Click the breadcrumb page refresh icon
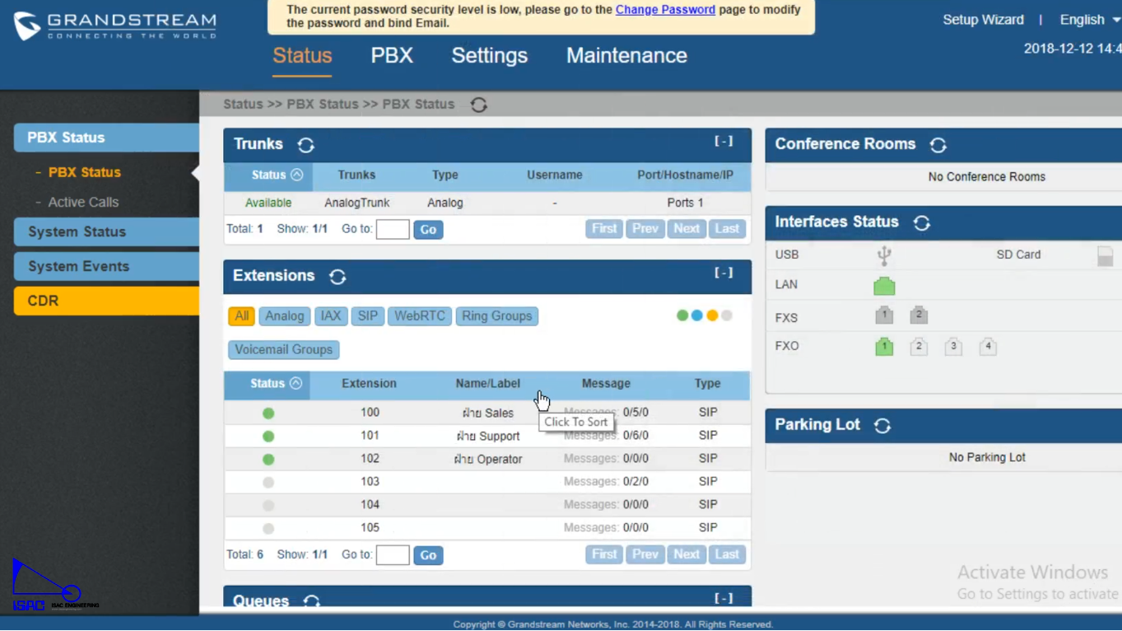1122x631 pixels. pyautogui.click(x=478, y=105)
